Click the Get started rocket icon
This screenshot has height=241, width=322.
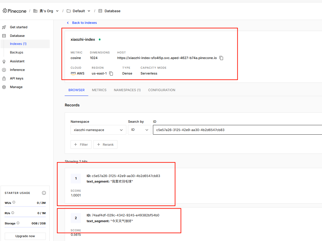coord(4,27)
